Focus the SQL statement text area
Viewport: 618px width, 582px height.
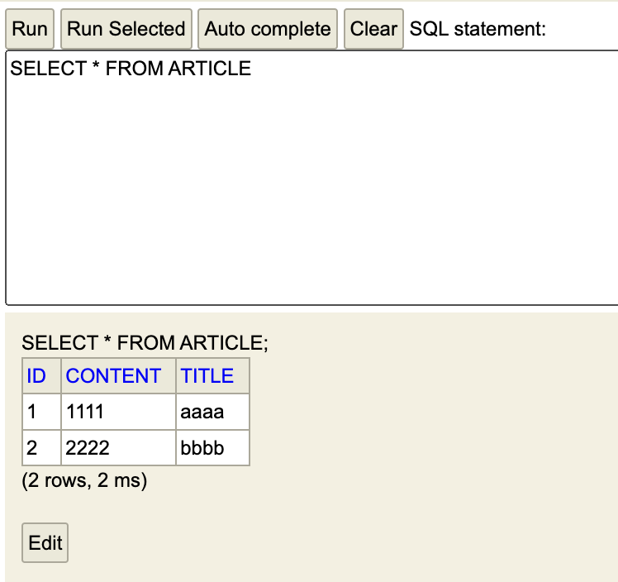(x=311, y=178)
